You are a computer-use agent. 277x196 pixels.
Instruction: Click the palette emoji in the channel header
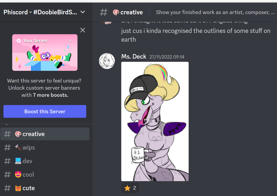coord(116,12)
